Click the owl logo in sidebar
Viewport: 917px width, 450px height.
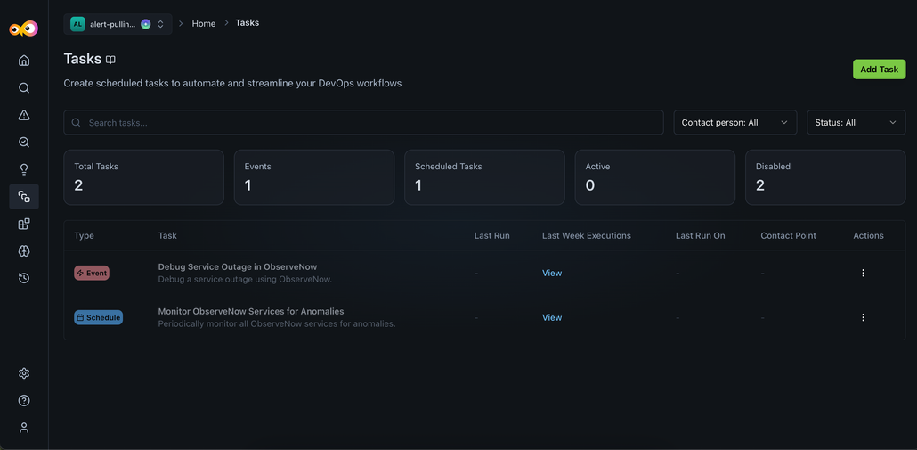[24, 29]
